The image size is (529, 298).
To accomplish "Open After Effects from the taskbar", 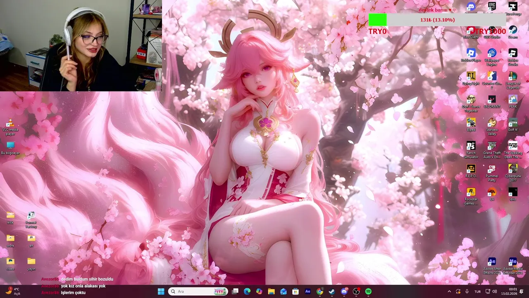I will click(307, 291).
